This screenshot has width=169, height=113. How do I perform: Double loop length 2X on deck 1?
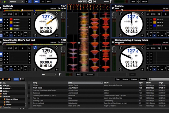(x=26, y=36)
